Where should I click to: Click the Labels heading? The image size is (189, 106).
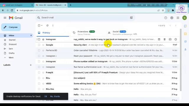coord(7,65)
